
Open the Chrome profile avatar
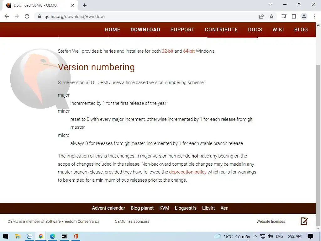coord(304,16)
